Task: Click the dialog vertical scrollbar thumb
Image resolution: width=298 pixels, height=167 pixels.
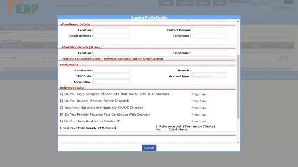Action: 238,87
